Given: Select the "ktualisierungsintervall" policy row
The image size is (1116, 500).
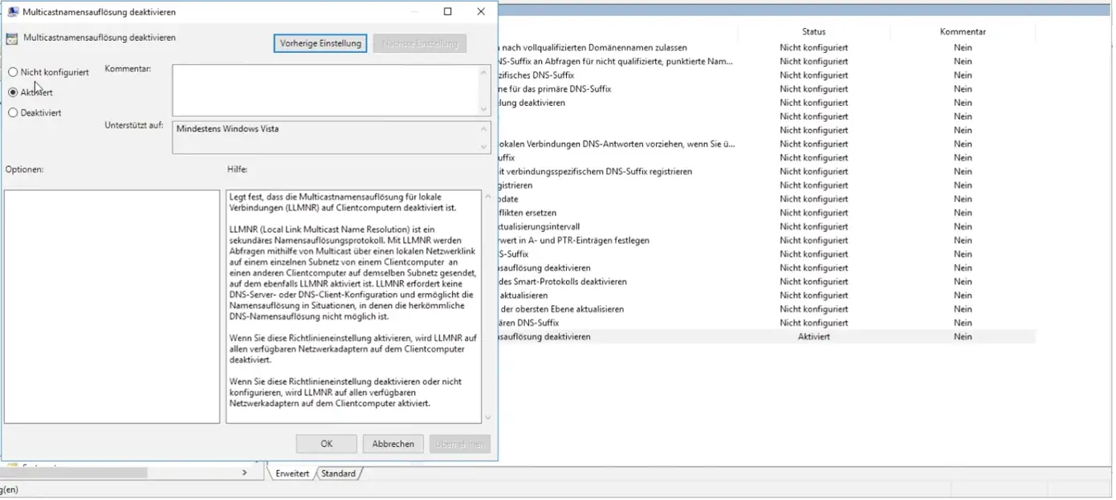Looking at the screenshot, I should (766, 227).
